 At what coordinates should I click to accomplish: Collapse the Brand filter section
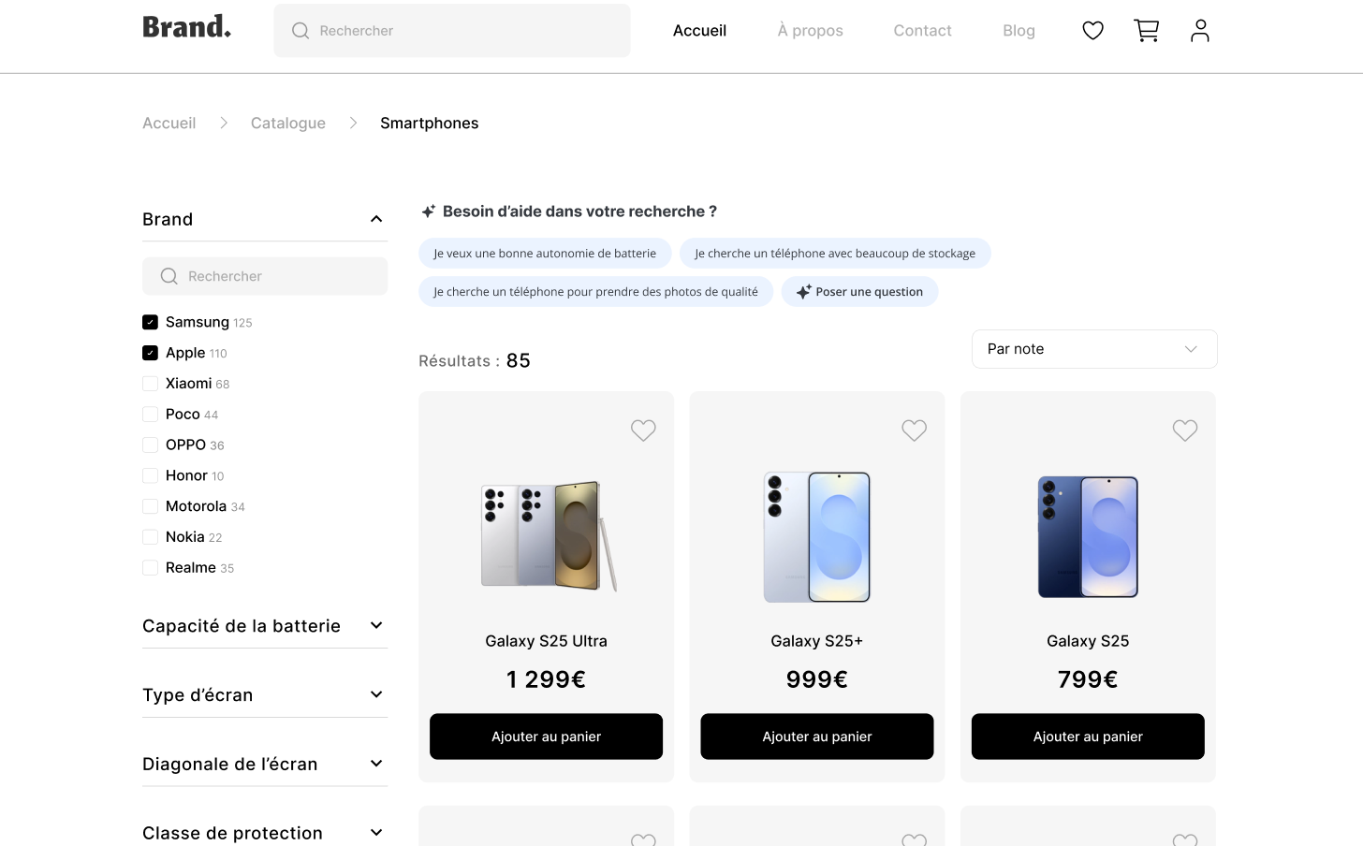(376, 219)
